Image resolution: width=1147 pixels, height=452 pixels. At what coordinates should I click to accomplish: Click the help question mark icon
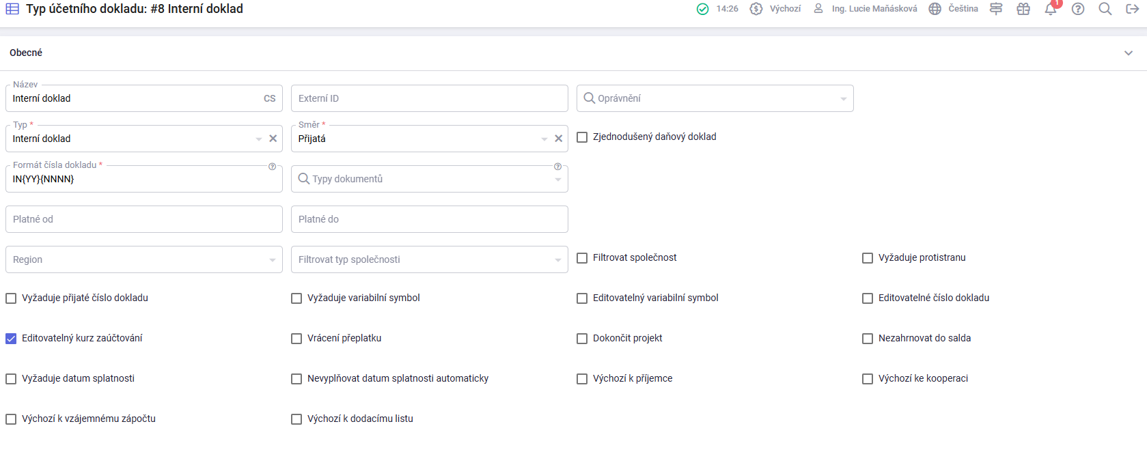(1078, 9)
